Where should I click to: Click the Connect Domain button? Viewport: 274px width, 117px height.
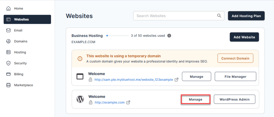(235, 58)
